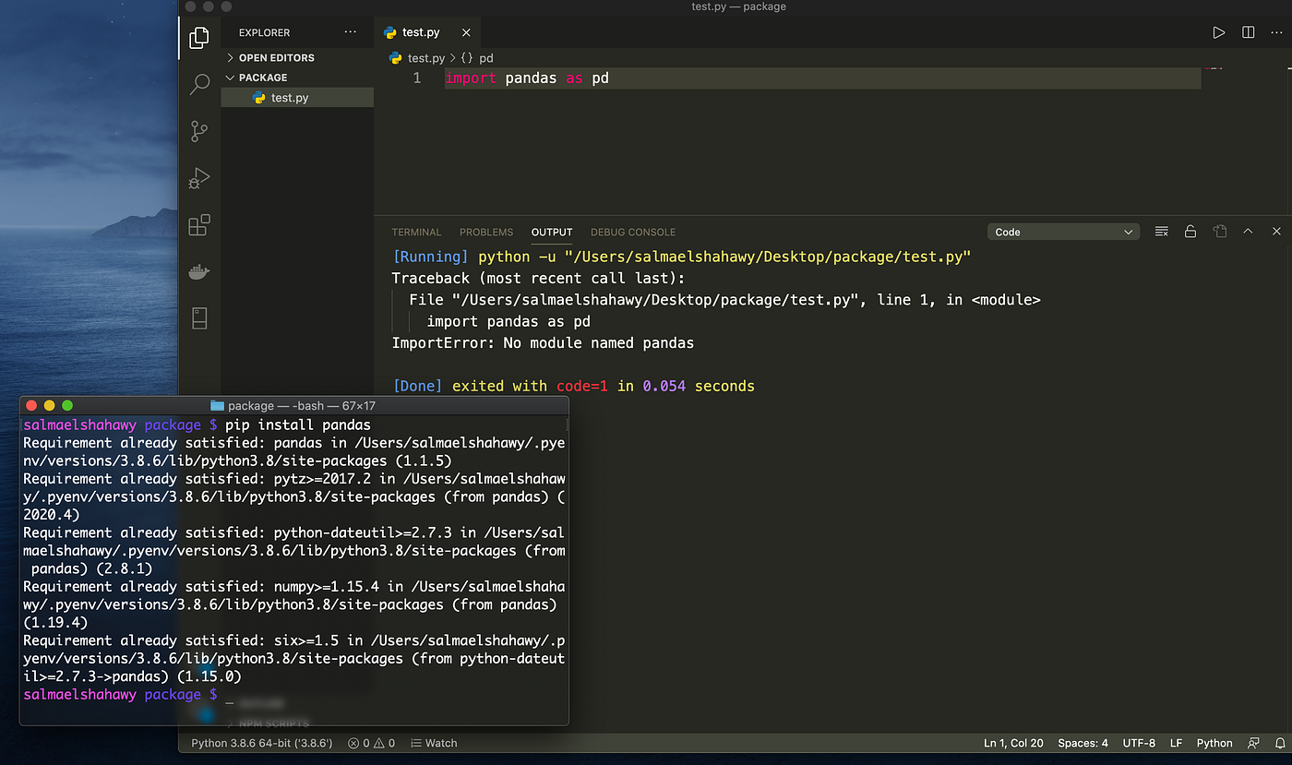Switch to the Problems tab

(485, 232)
